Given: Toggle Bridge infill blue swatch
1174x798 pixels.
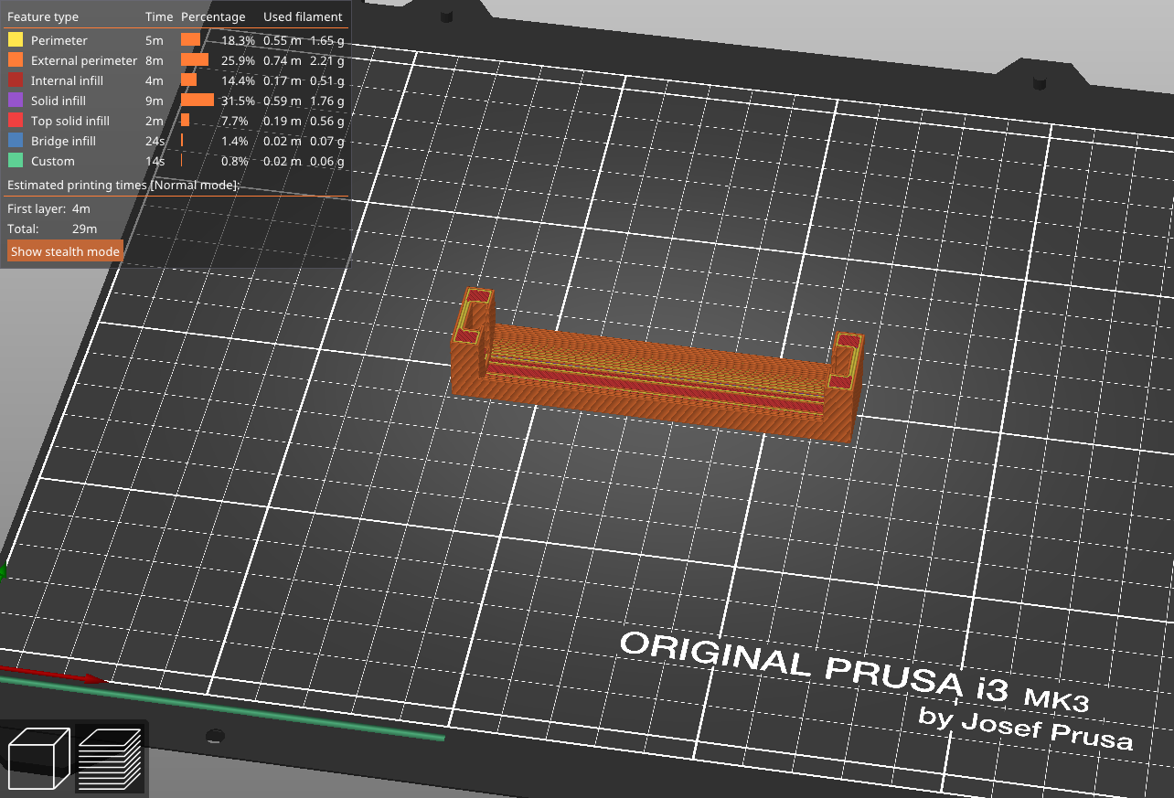Looking at the screenshot, I should click(x=16, y=141).
